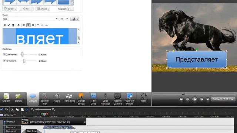Switch to the Zoom-n-Pan tab

click(x=45, y=99)
